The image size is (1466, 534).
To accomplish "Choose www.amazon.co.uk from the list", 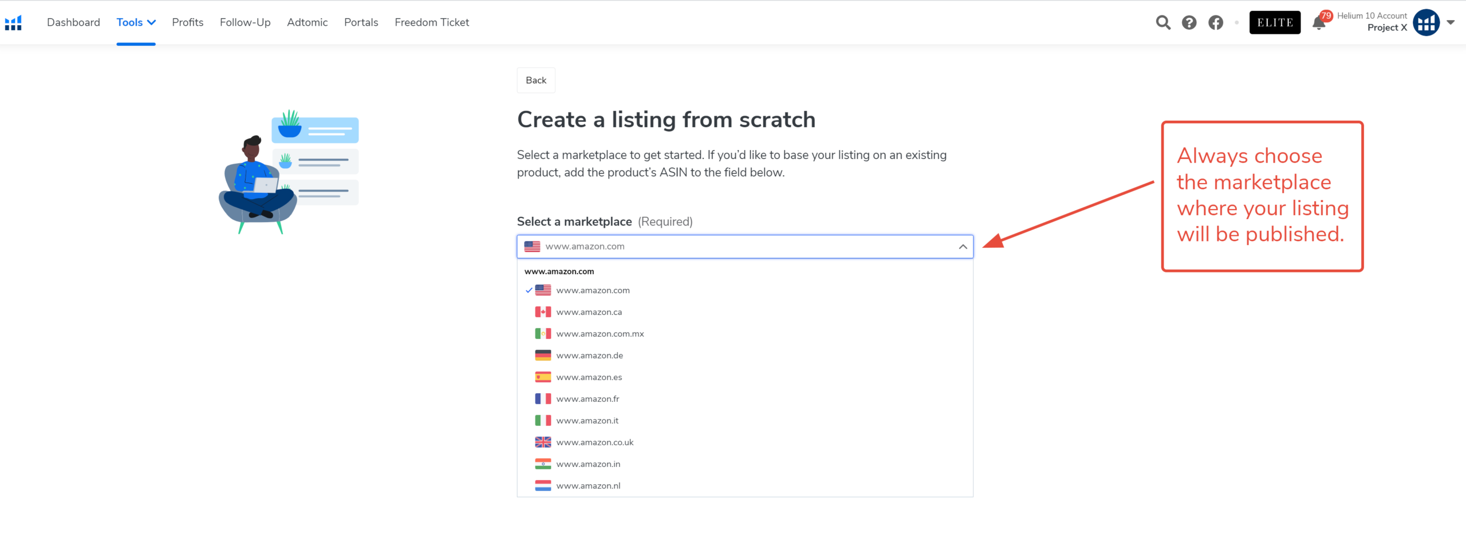I will point(594,442).
